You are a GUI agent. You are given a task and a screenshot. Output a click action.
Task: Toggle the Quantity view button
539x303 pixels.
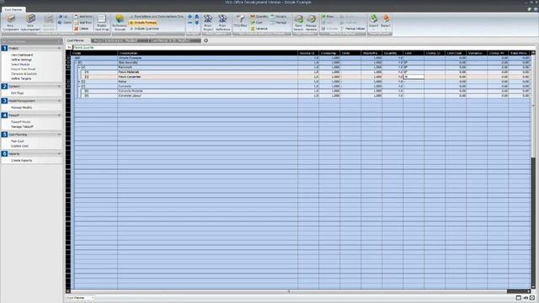pos(259,17)
